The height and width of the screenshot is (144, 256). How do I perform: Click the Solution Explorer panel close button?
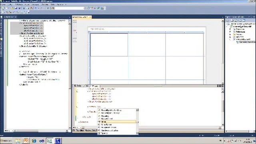point(254,17)
